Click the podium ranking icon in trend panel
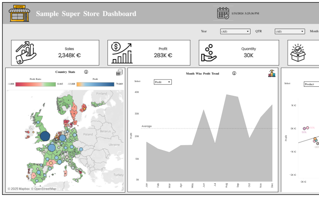The image size is (319, 197). pos(272,73)
